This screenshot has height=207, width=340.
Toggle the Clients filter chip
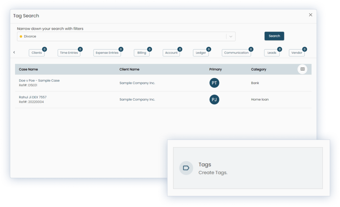click(x=36, y=53)
